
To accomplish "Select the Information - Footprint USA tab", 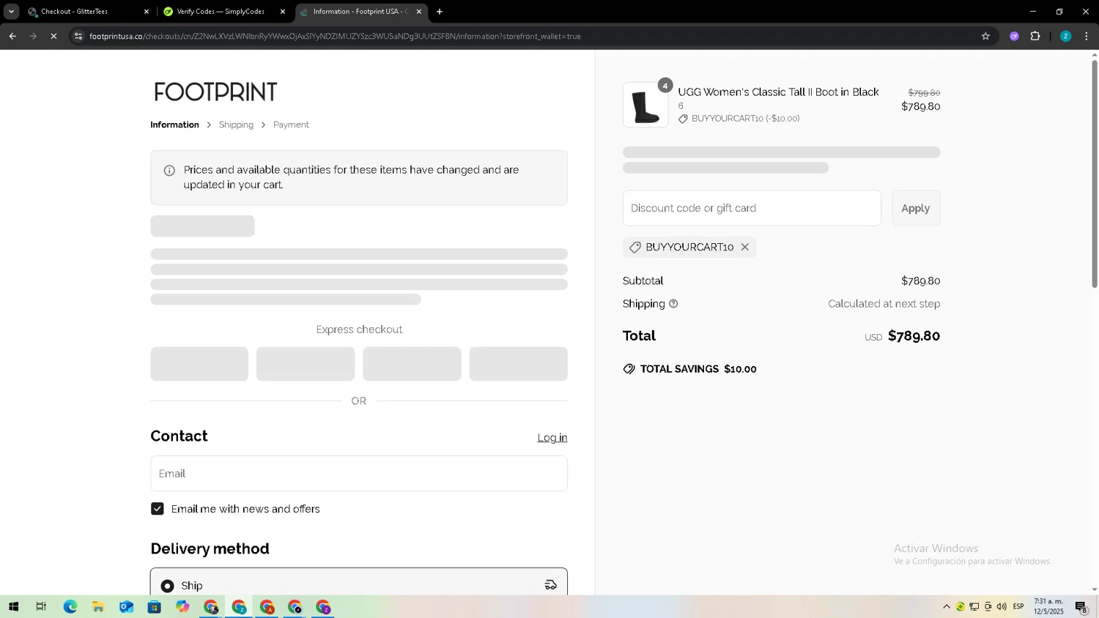I will (x=361, y=12).
